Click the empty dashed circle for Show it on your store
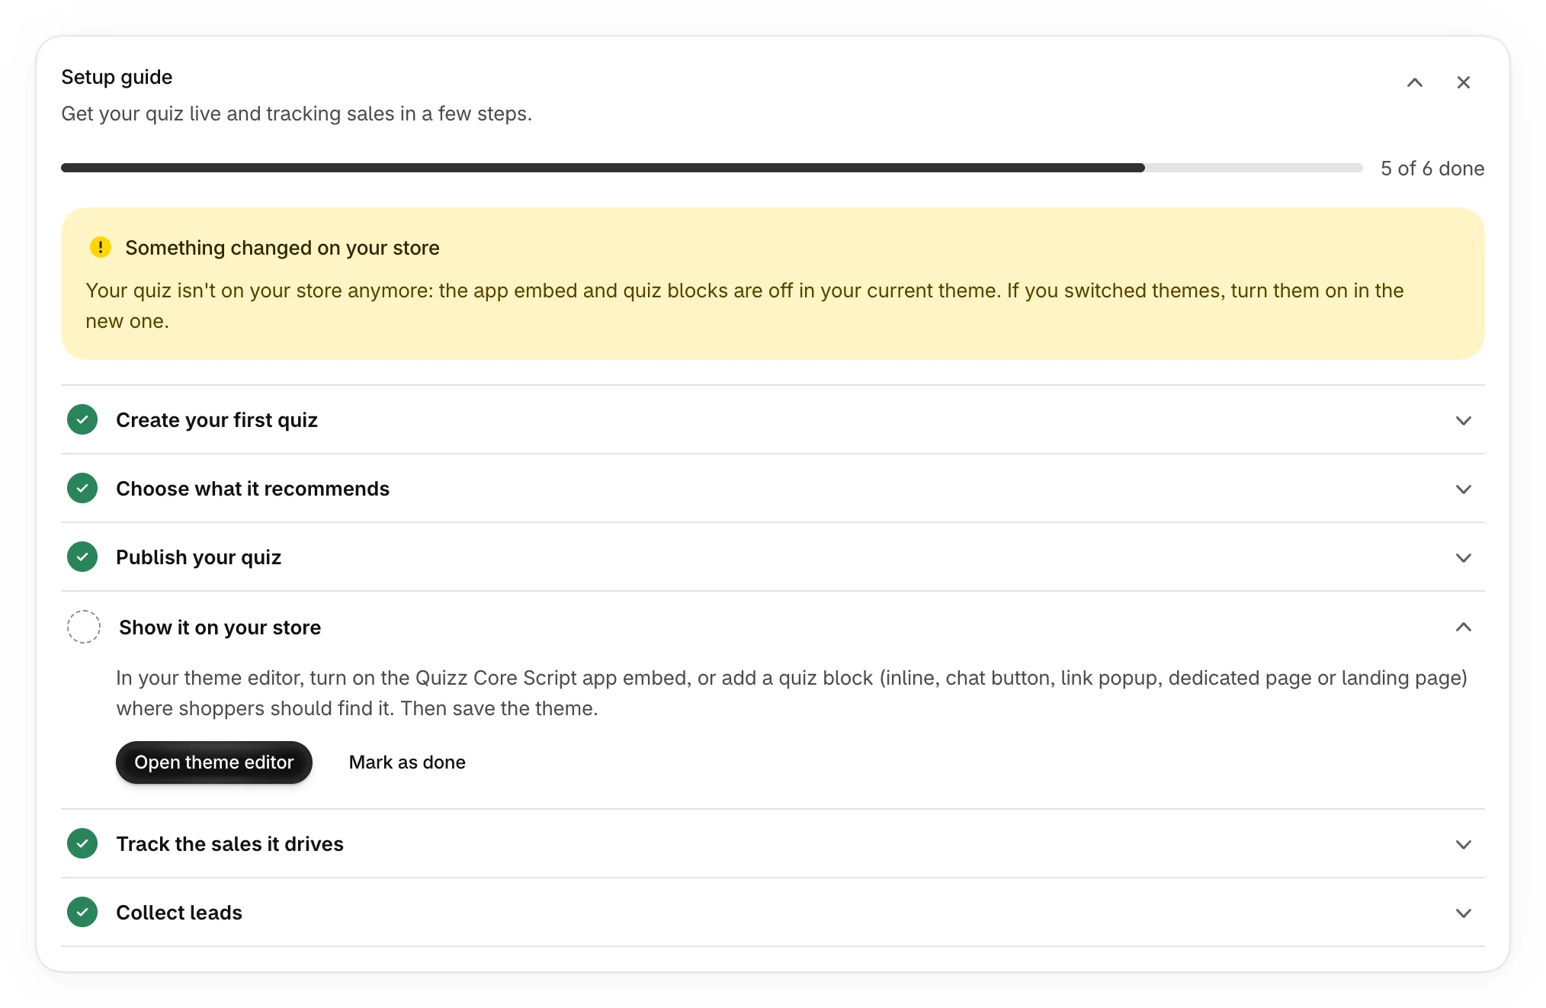The image size is (1546, 1008). pos(84,627)
